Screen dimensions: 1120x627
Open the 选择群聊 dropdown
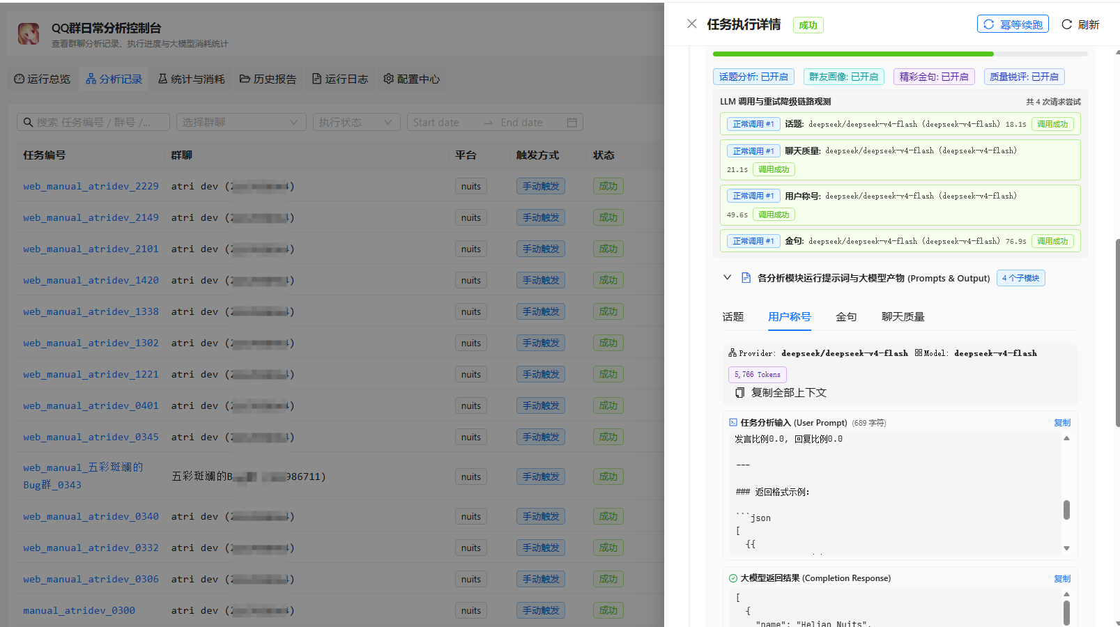pos(241,122)
